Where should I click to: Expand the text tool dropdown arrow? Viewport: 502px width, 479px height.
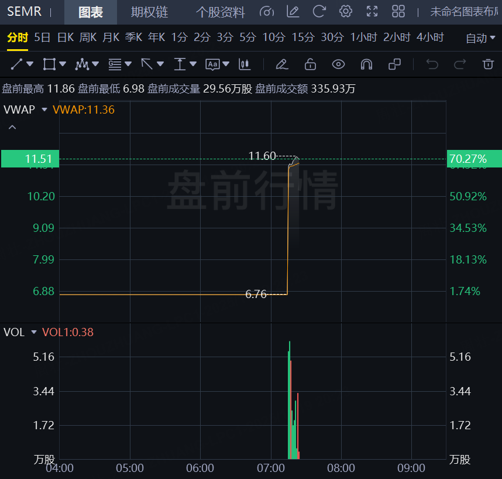pyautogui.click(x=226, y=64)
